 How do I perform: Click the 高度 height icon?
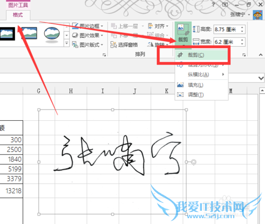point(196,29)
